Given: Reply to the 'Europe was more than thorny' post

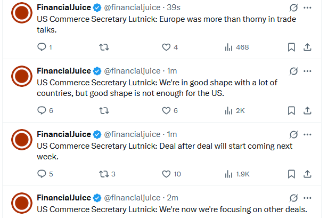Looking at the screenshot, I should (x=42, y=47).
